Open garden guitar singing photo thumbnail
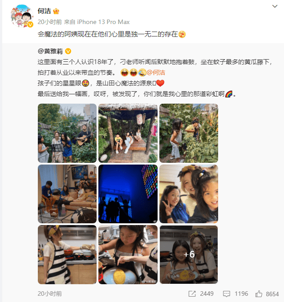Viewport: 284px width, 302px height. click(x=67, y=133)
